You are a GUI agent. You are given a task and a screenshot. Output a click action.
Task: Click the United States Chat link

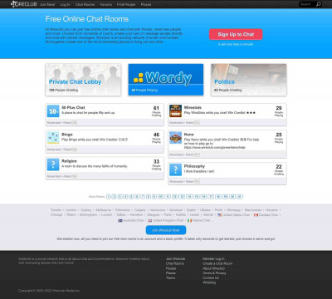[x=236, y=215]
